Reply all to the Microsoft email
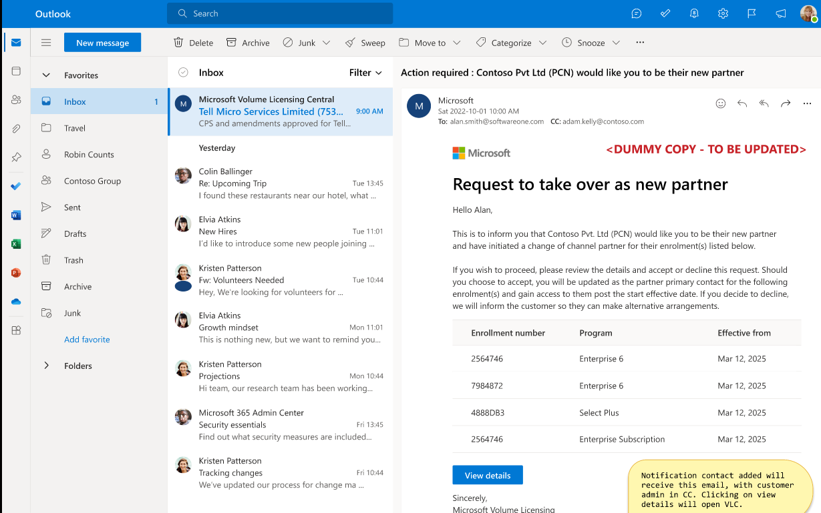821x513 pixels. click(x=764, y=103)
